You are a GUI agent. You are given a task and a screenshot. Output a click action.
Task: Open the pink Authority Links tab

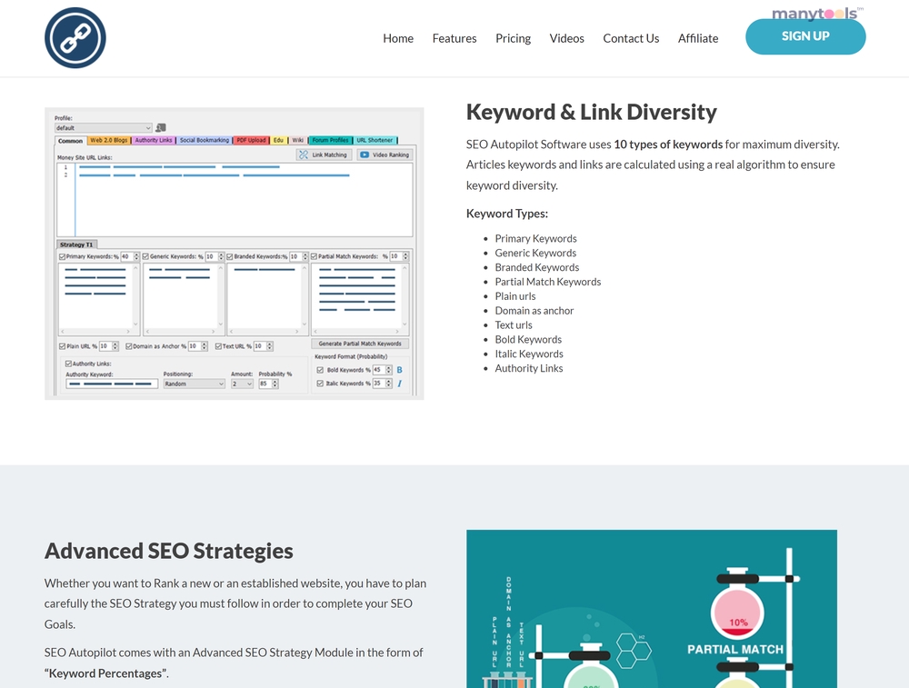(154, 140)
